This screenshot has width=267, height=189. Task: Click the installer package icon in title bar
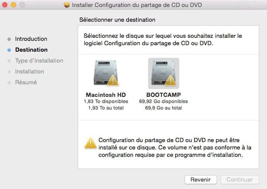66,5
